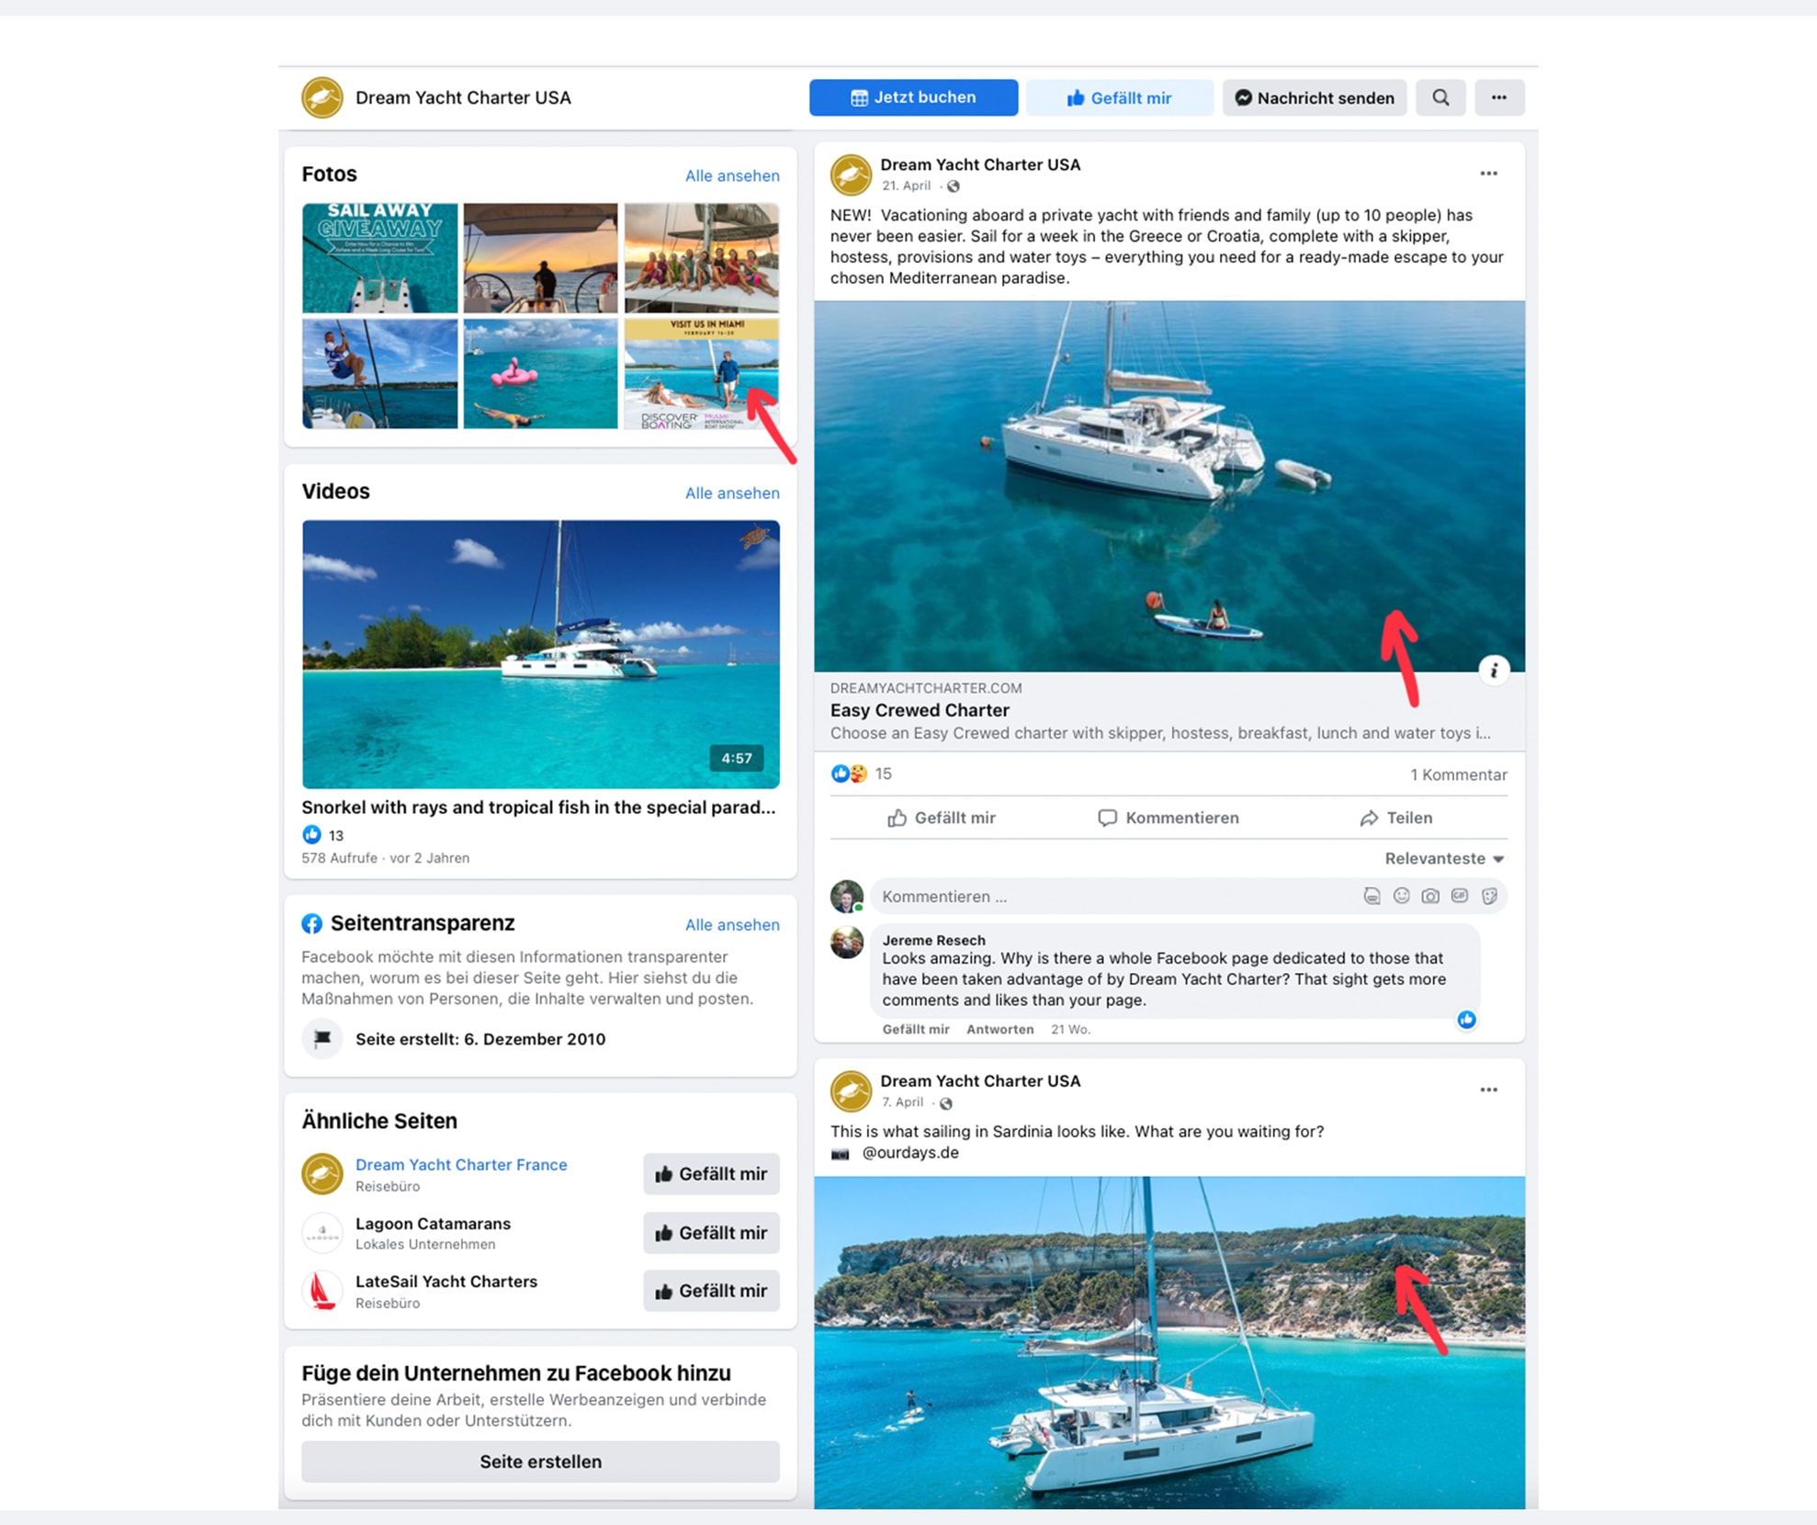This screenshot has width=1817, height=1525.
Task: Click the like reaction on Jereme's comment
Action: pos(1466,1019)
